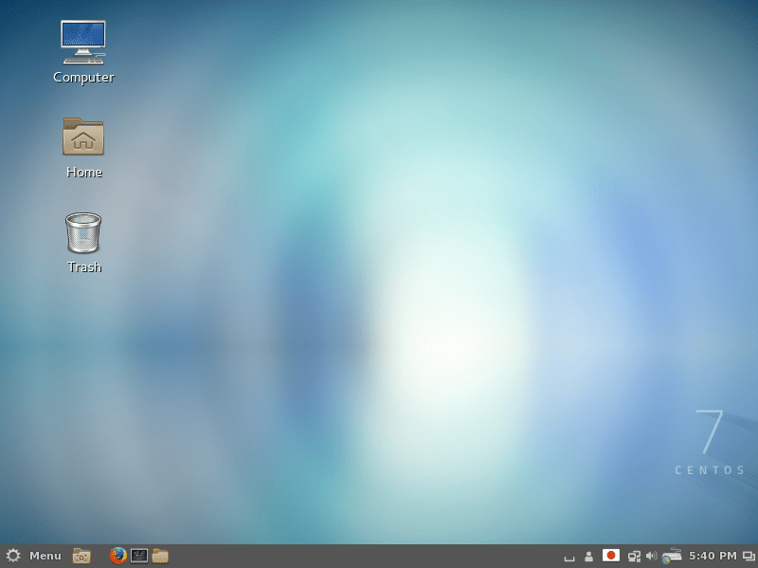Click the gear icon beside Menu
The width and height of the screenshot is (758, 568).
(x=13, y=556)
